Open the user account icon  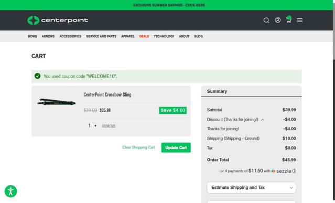click(x=277, y=20)
